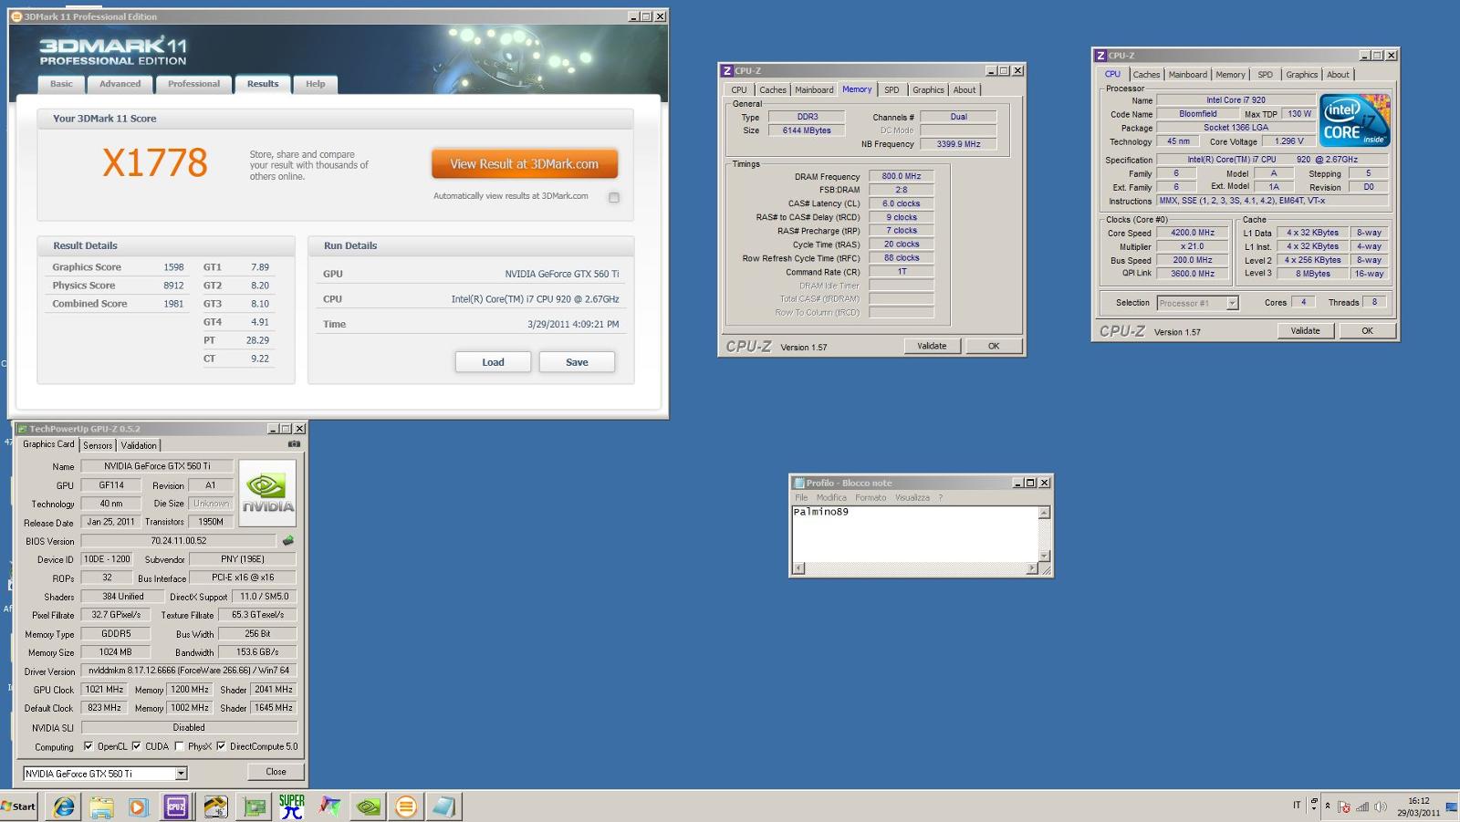Open Validation tab in GPU-Z
1460x822 pixels.
click(139, 445)
